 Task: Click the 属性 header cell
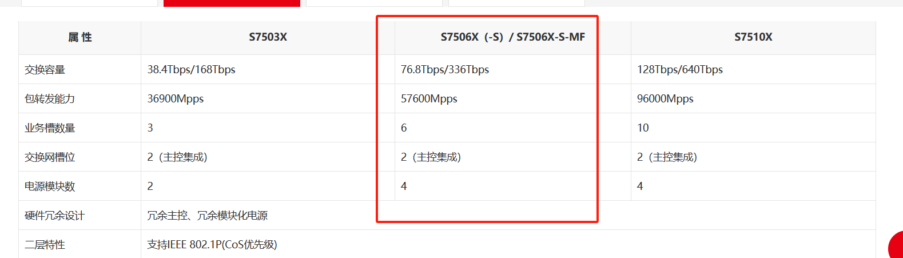[x=80, y=37]
